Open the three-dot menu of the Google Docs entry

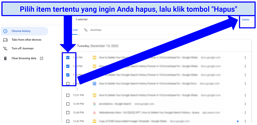click(x=245, y=84)
